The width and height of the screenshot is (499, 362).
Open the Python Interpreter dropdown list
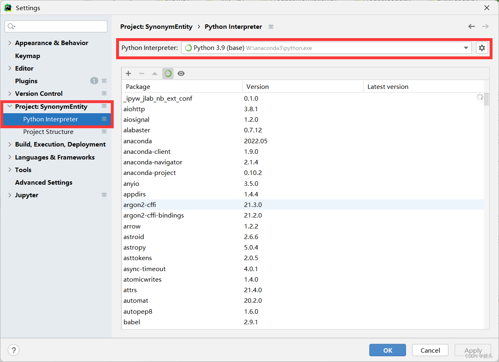point(466,47)
